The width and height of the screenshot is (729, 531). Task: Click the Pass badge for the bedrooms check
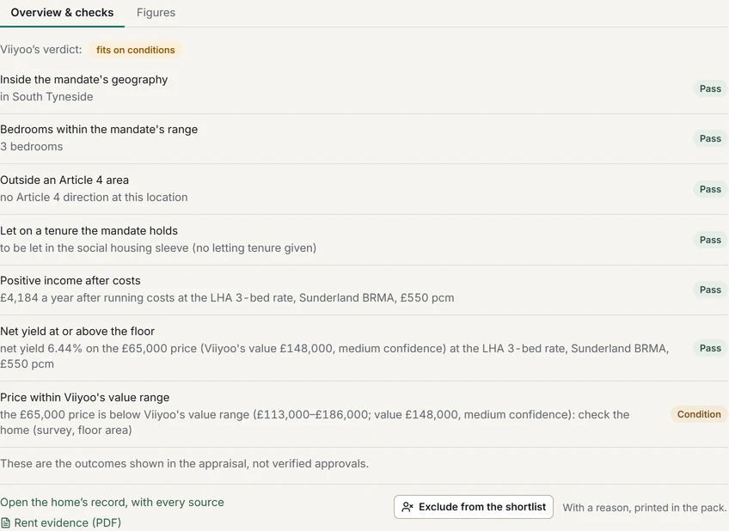pos(710,138)
